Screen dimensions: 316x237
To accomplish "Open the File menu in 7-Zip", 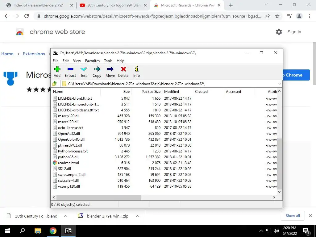I will (x=56, y=61).
